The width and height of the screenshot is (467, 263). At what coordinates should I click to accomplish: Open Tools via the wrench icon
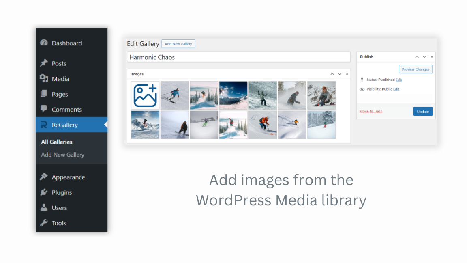tap(44, 223)
